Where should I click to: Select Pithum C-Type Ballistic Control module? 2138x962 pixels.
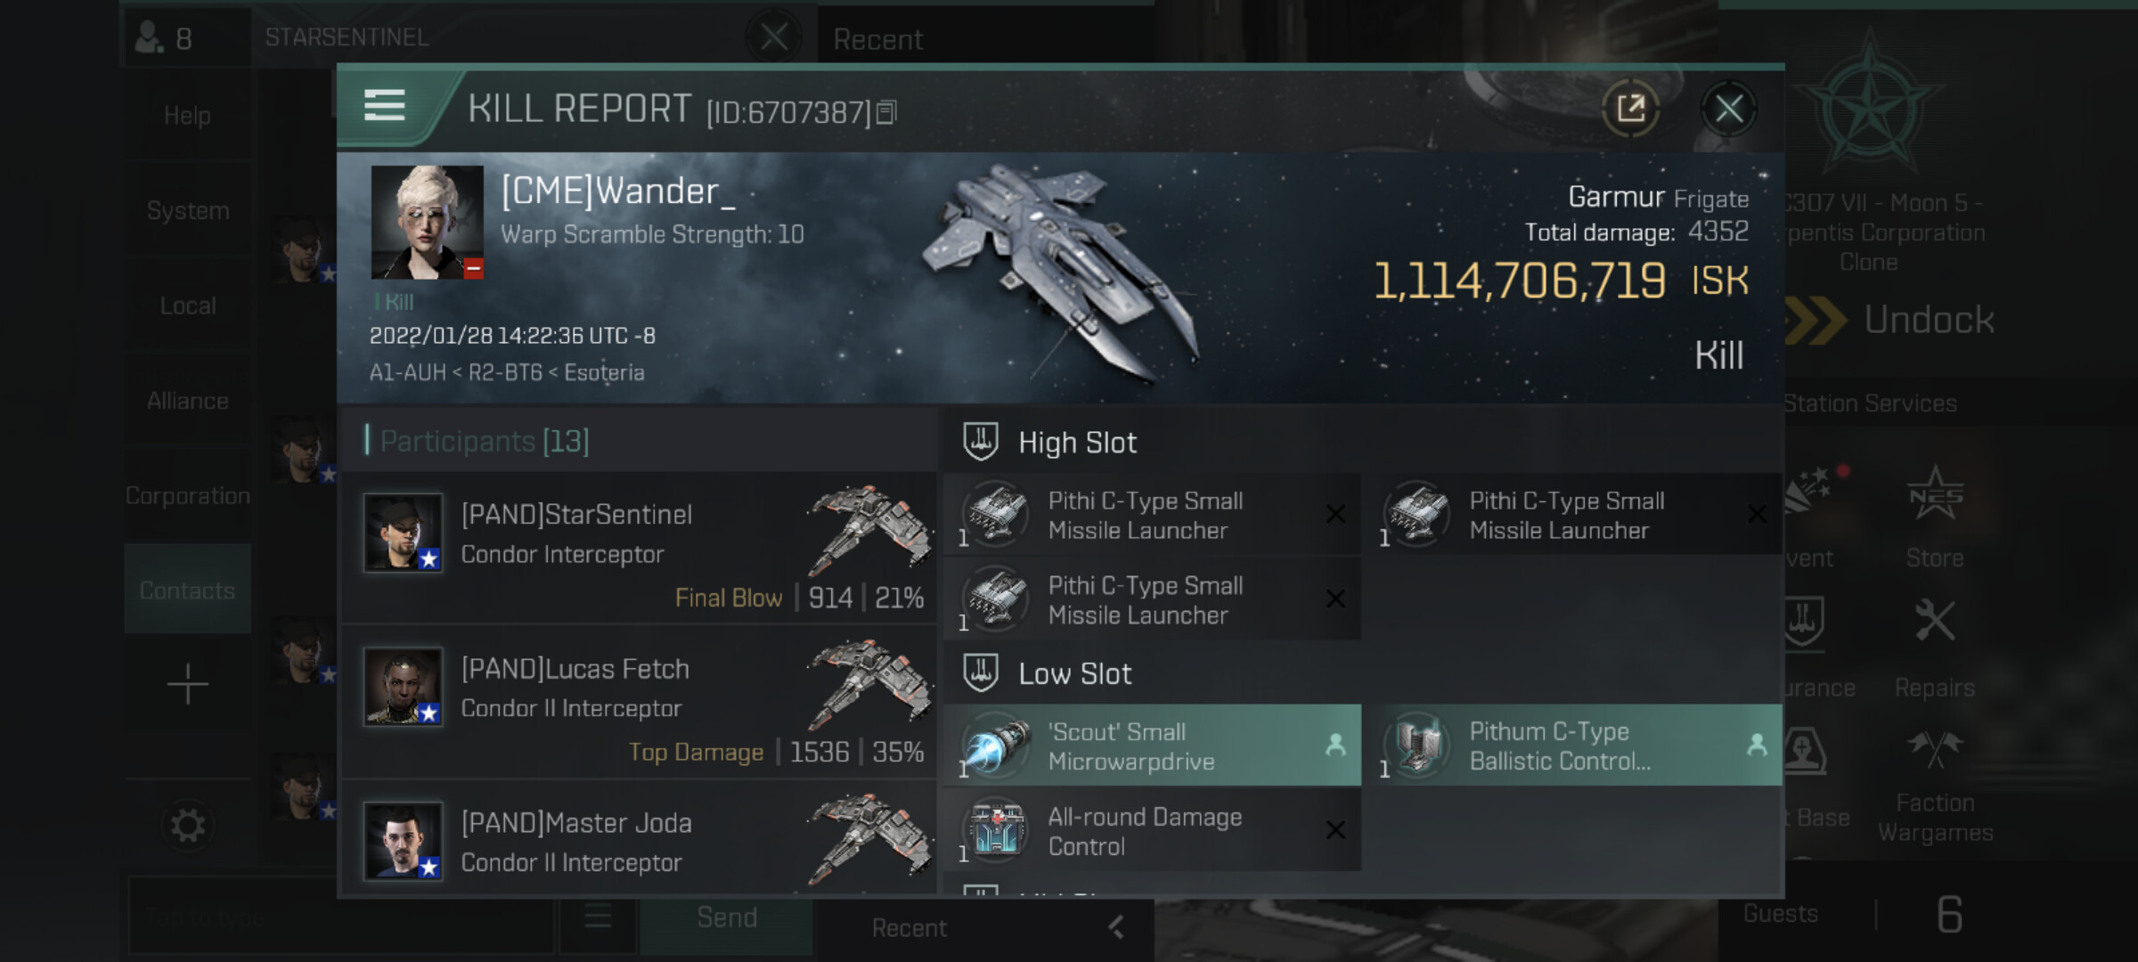point(1573,746)
